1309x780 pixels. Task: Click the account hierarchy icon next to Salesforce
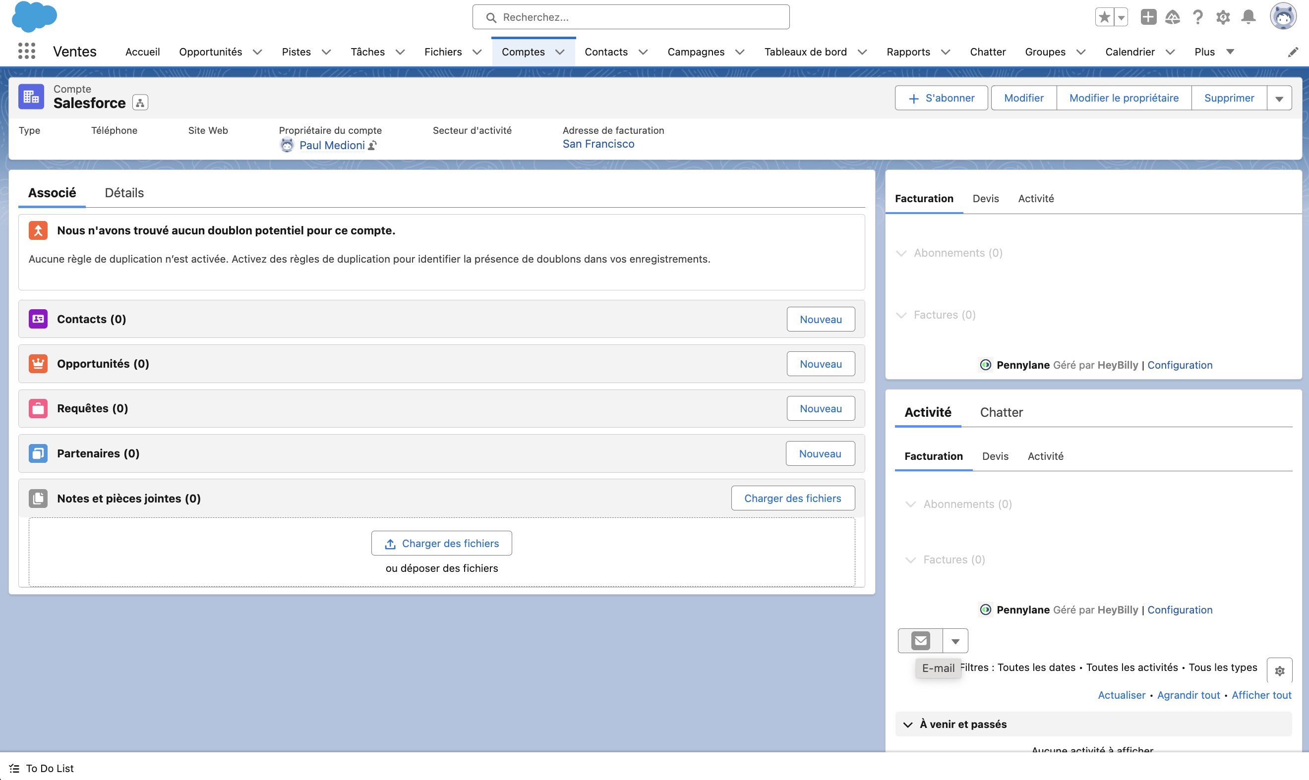click(140, 103)
